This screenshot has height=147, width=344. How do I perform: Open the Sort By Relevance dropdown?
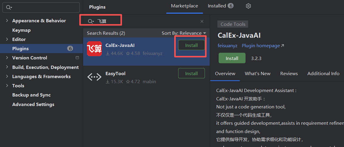pos(184,33)
